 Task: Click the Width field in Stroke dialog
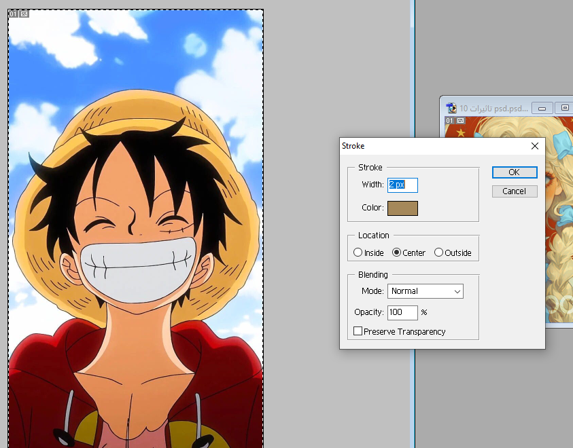tap(402, 185)
